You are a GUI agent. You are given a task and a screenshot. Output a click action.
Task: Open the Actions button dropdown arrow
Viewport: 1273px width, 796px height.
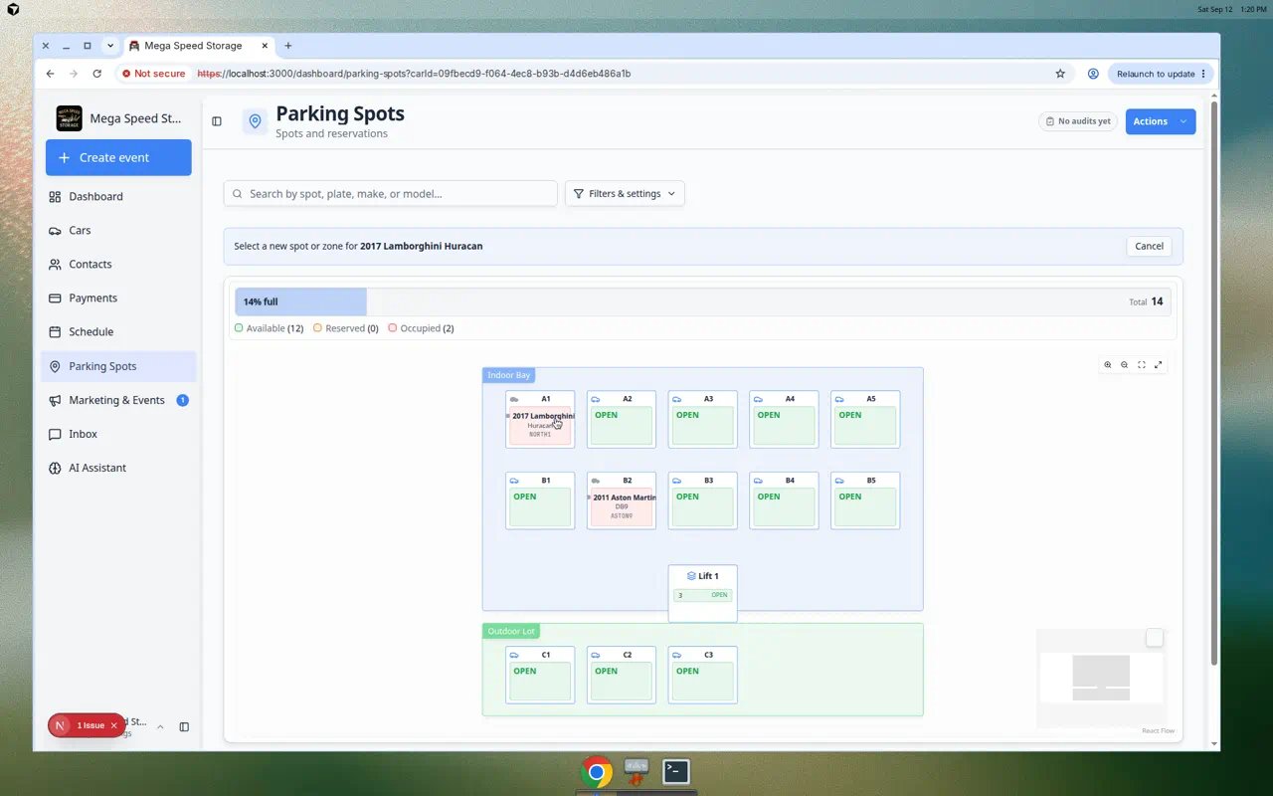1183,121
